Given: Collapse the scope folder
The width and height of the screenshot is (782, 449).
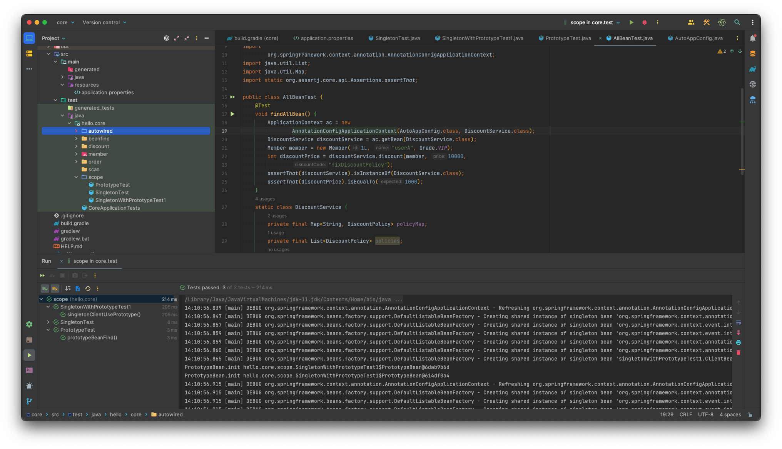Looking at the screenshot, I should pos(76,177).
